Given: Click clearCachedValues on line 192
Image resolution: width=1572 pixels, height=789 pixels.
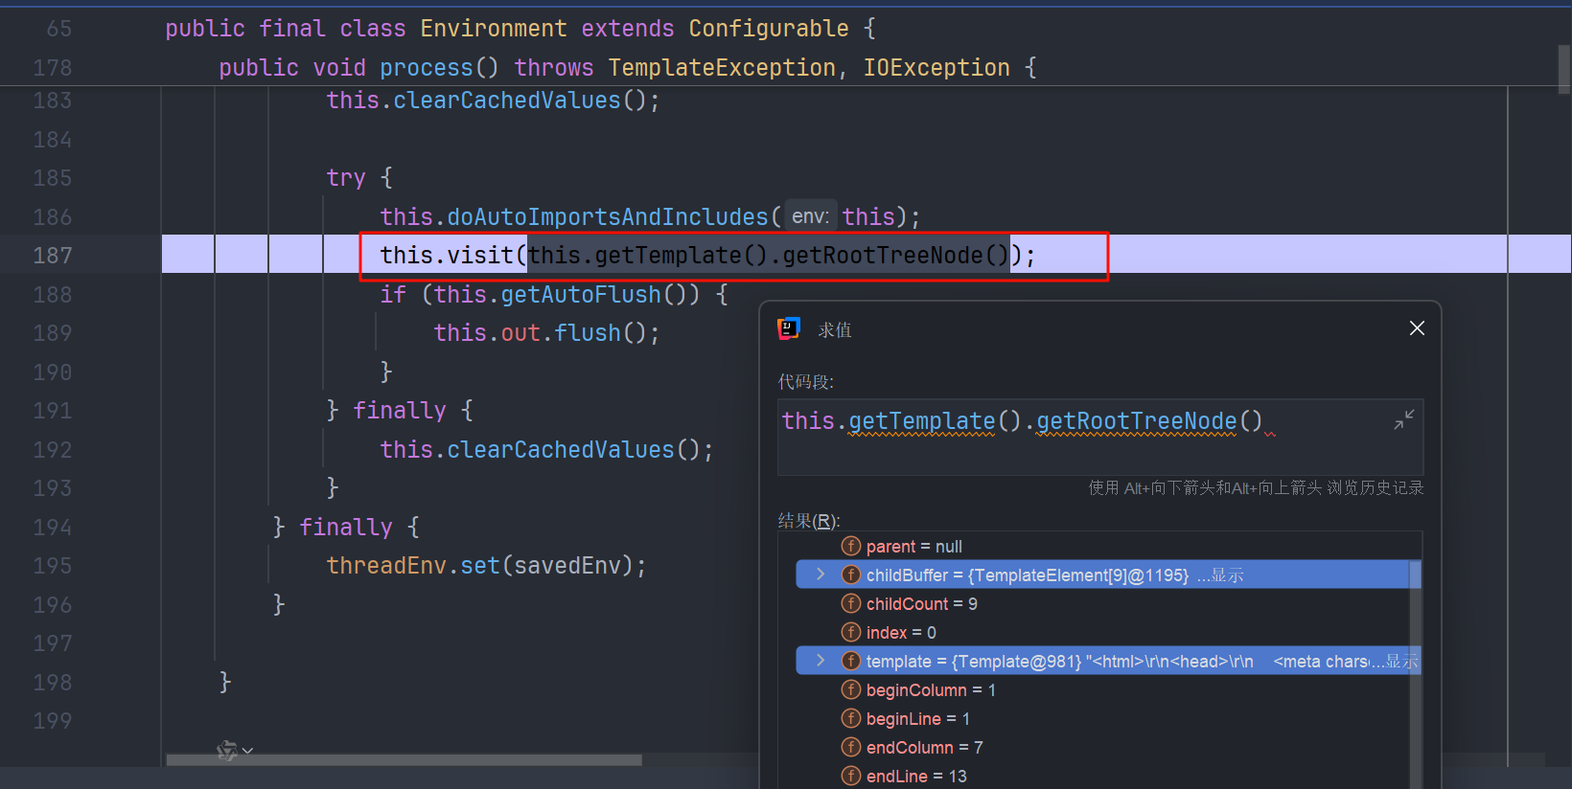Looking at the screenshot, I should (561, 450).
